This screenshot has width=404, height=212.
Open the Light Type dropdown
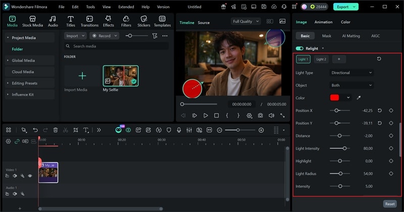pos(351,73)
